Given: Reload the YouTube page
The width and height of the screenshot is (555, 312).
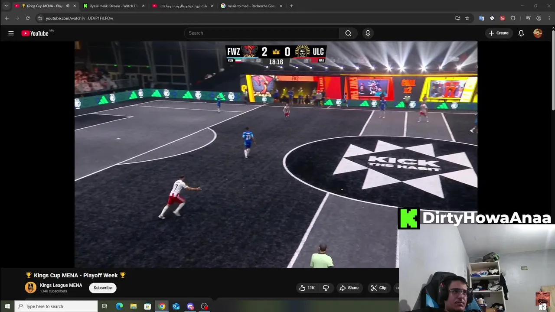Looking at the screenshot, I should tap(28, 18).
